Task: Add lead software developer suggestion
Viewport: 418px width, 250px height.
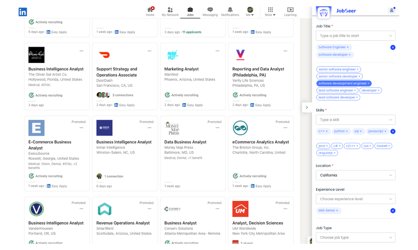Action: pyautogui.click(x=338, y=97)
